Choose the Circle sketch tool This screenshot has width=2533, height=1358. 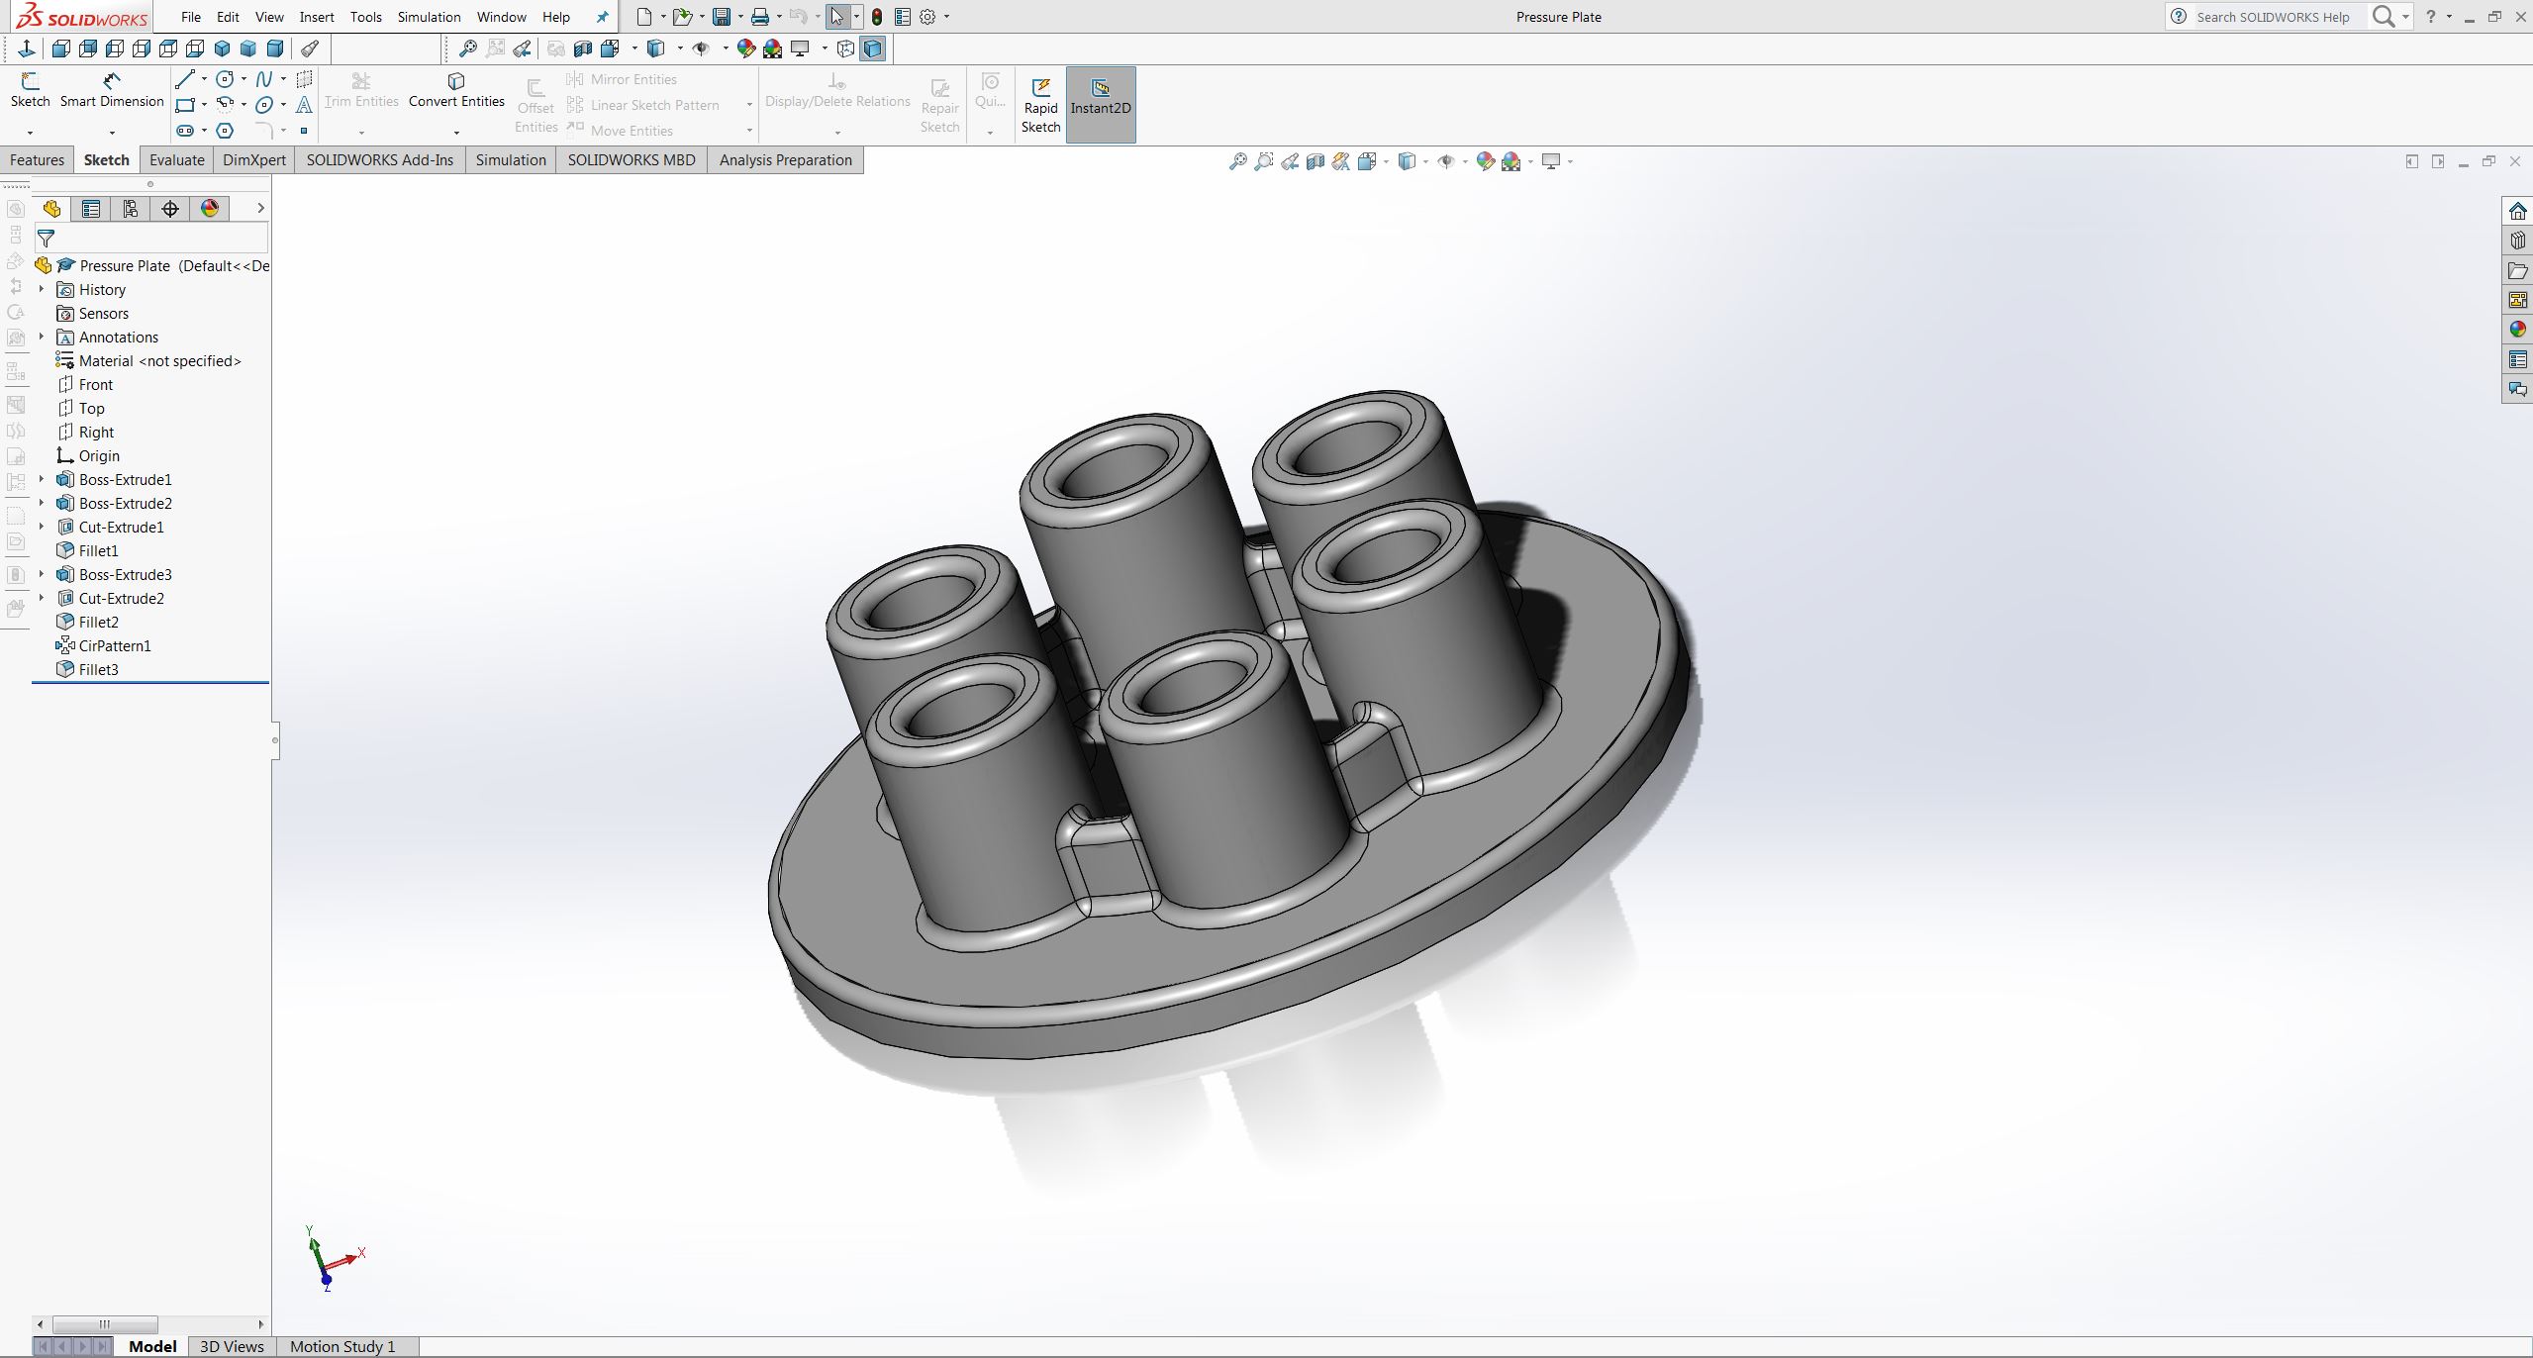226,79
